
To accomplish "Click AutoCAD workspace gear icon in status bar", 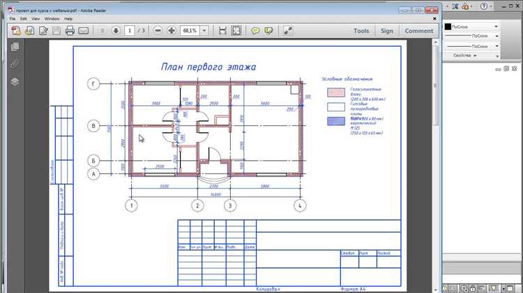I will pyautogui.click(x=464, y=288).
